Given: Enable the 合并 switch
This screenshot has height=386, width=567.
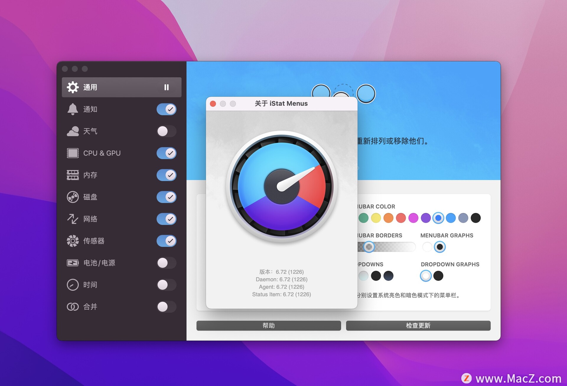Looking at the screenshot, I should pos(167,307).
